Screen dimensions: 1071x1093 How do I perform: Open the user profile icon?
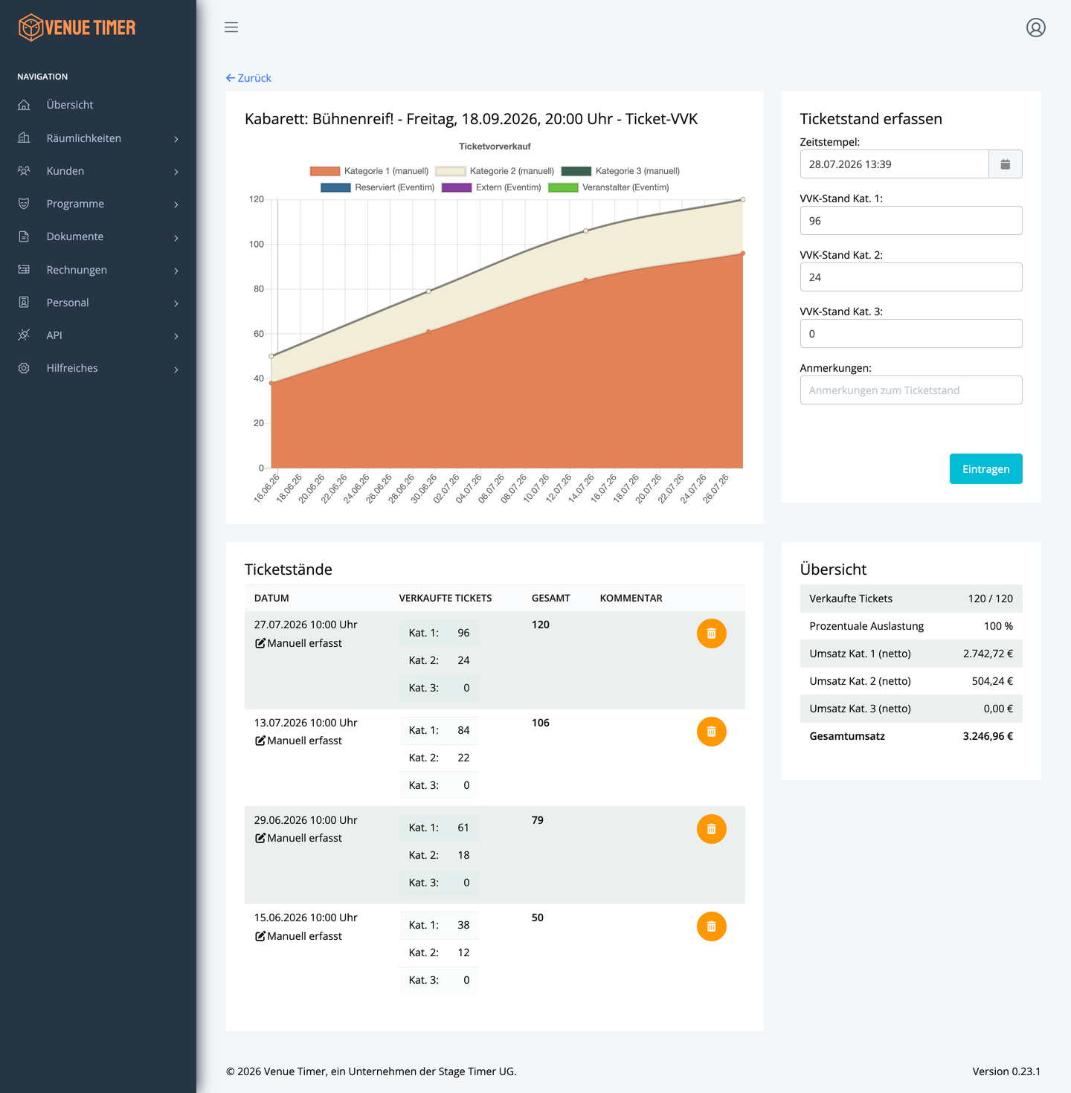pyautogui.click(x=1035, y=28)
